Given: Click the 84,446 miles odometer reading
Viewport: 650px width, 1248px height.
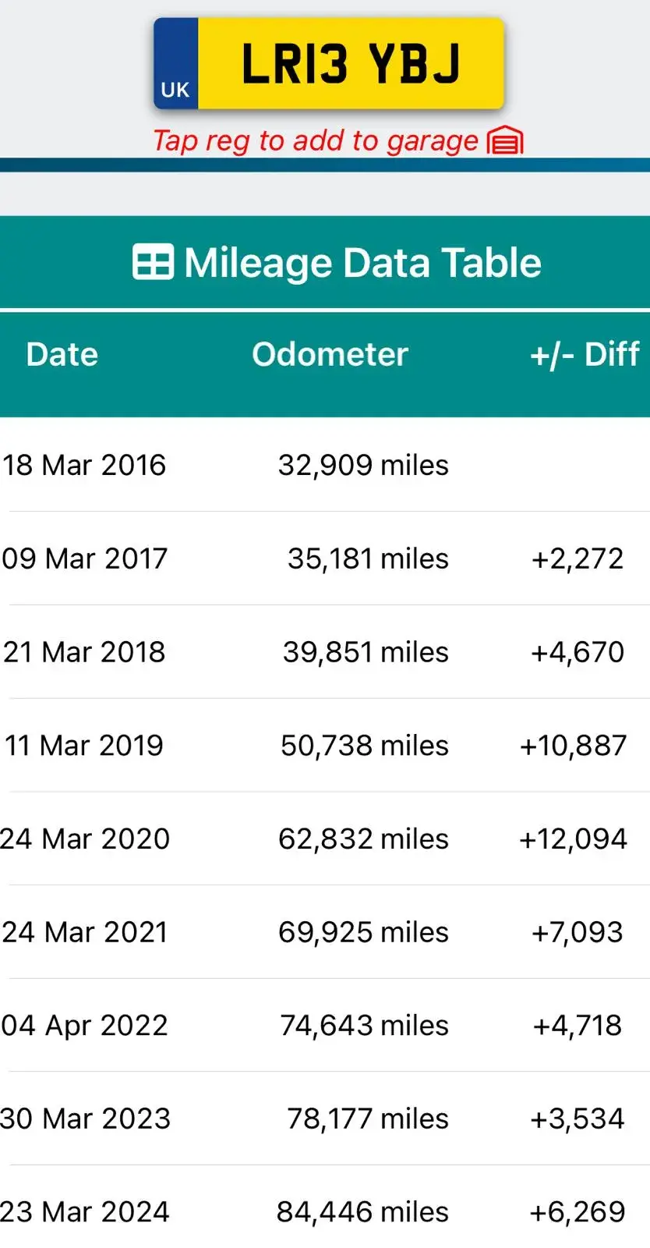Looking at the screenshot, I should pos(362,1212).
